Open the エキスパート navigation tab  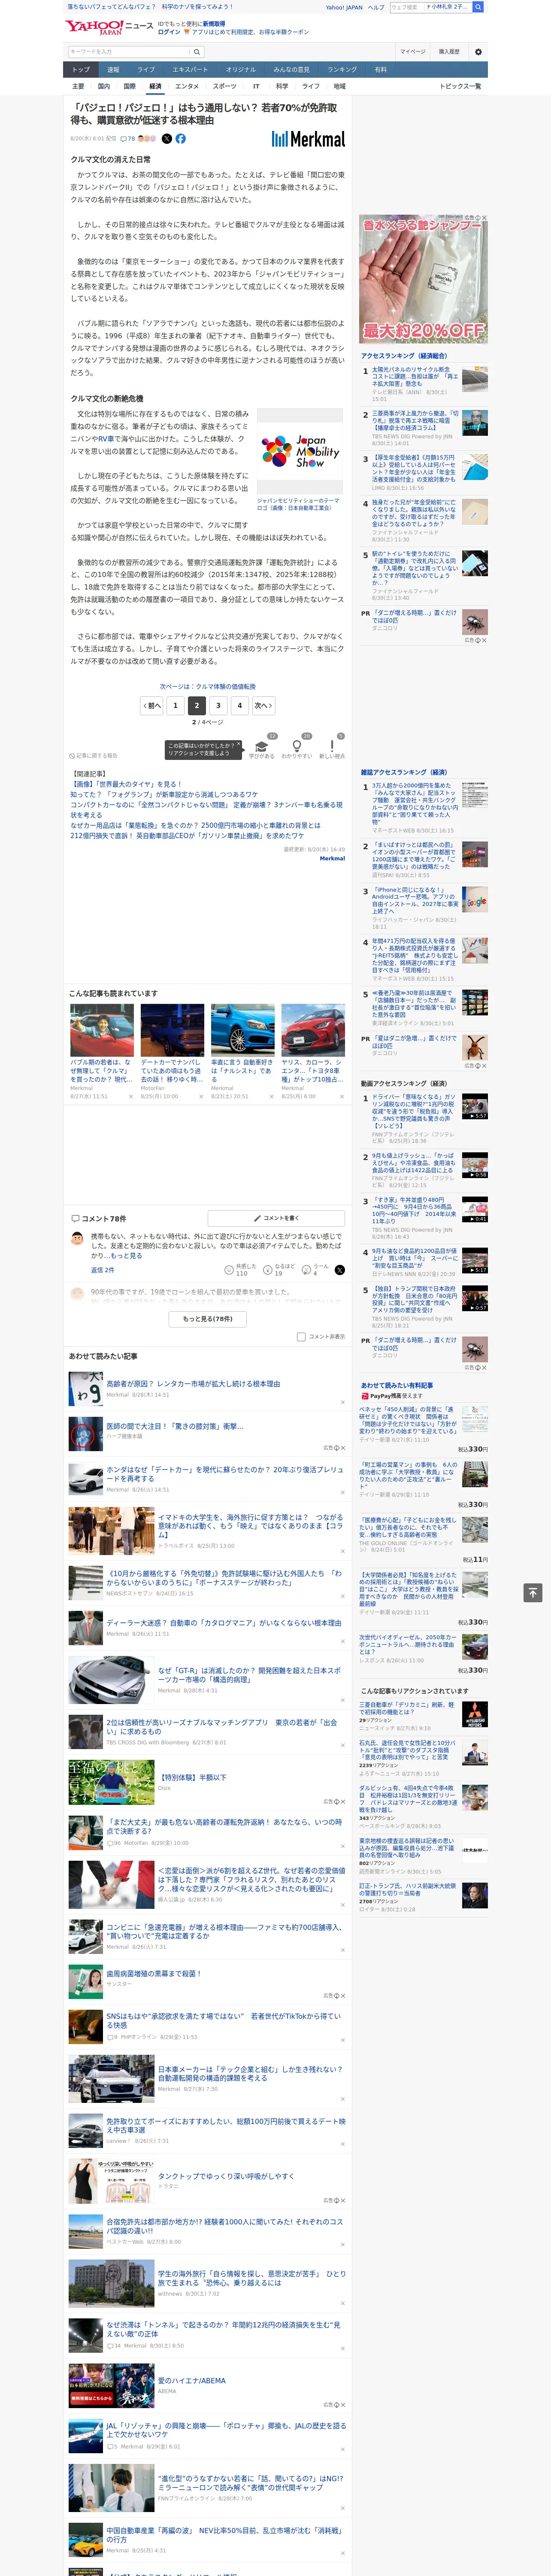190,70
